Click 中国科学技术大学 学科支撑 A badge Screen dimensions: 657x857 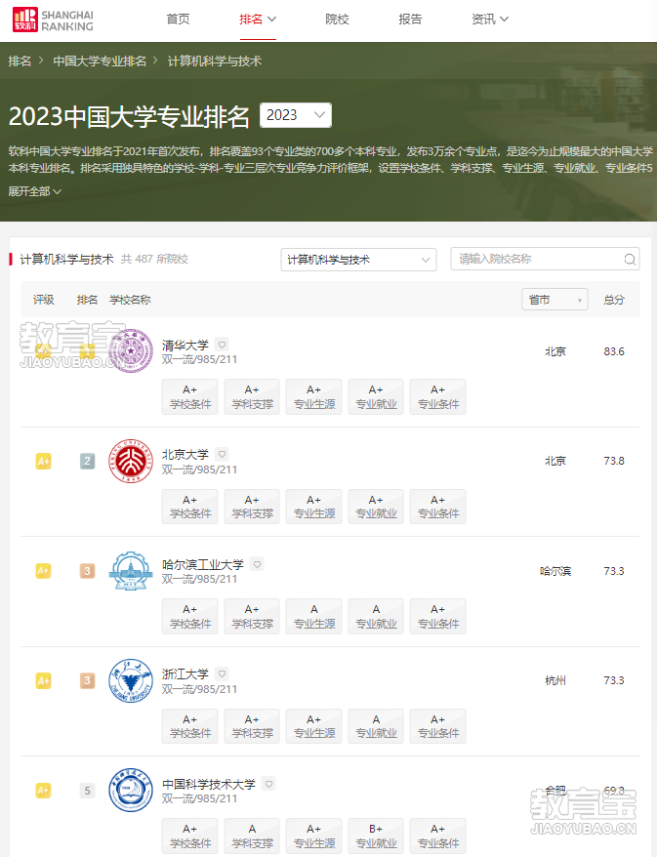point(252,837)
